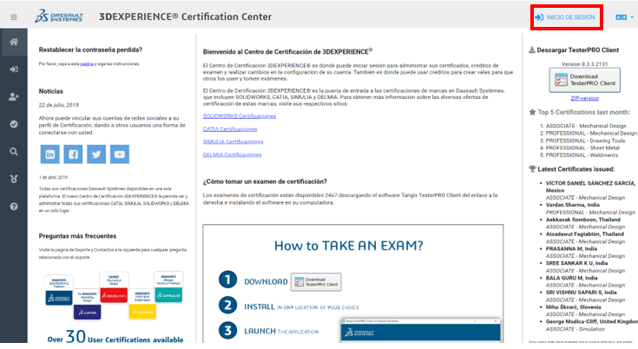
Task: Click 'VÍCTOR DANIEL SÁNCHEZ GARCÍA' certificate entry
Action: [x=590, y=187]
